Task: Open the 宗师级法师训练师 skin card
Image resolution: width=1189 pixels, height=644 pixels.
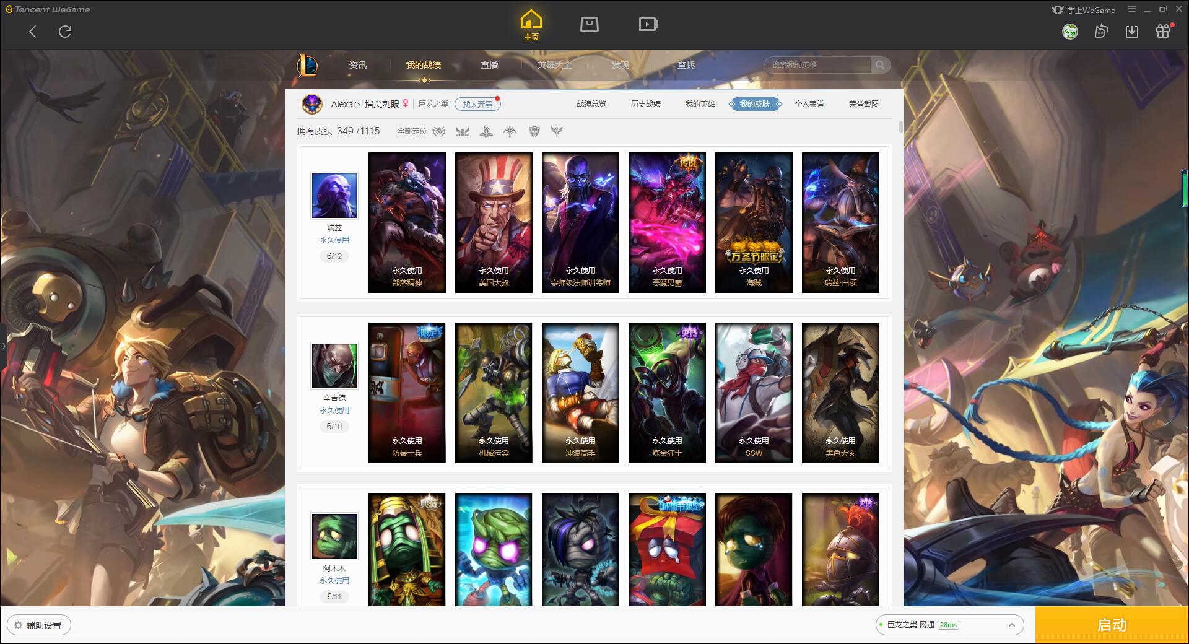Action: point(580,222)
